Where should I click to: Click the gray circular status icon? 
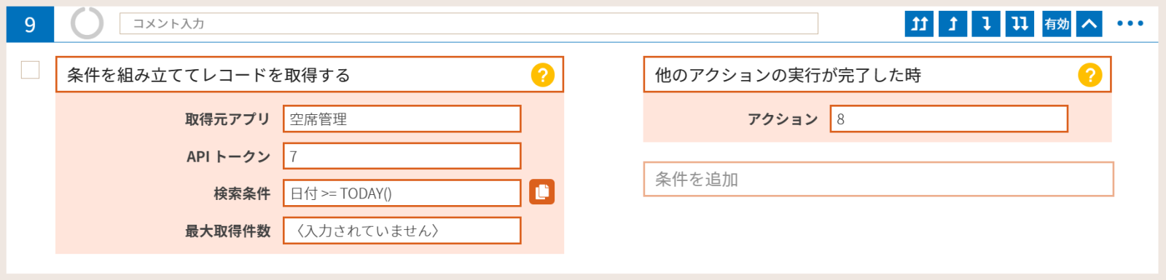point(87,23)
